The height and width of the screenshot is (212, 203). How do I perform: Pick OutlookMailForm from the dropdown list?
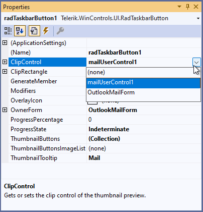click(x=143, y=92)
